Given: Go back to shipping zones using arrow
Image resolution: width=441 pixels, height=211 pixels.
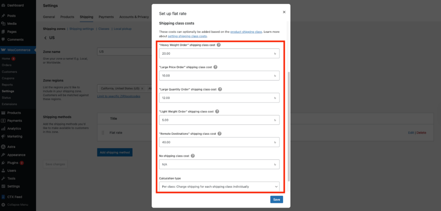Looking at the screenshot, I should (x=45, y=38).
